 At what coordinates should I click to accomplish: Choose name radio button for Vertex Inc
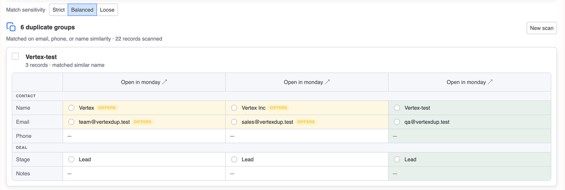[234, 108]
